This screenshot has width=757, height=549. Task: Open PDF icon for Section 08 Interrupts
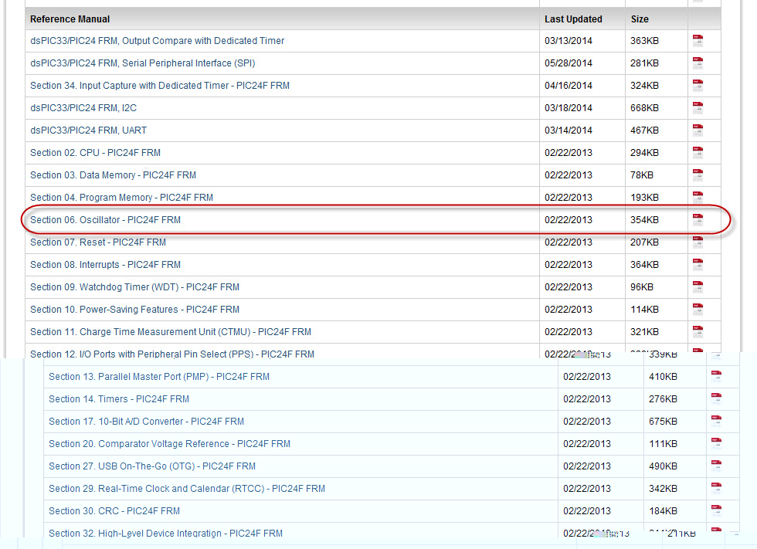click(698, 264)
